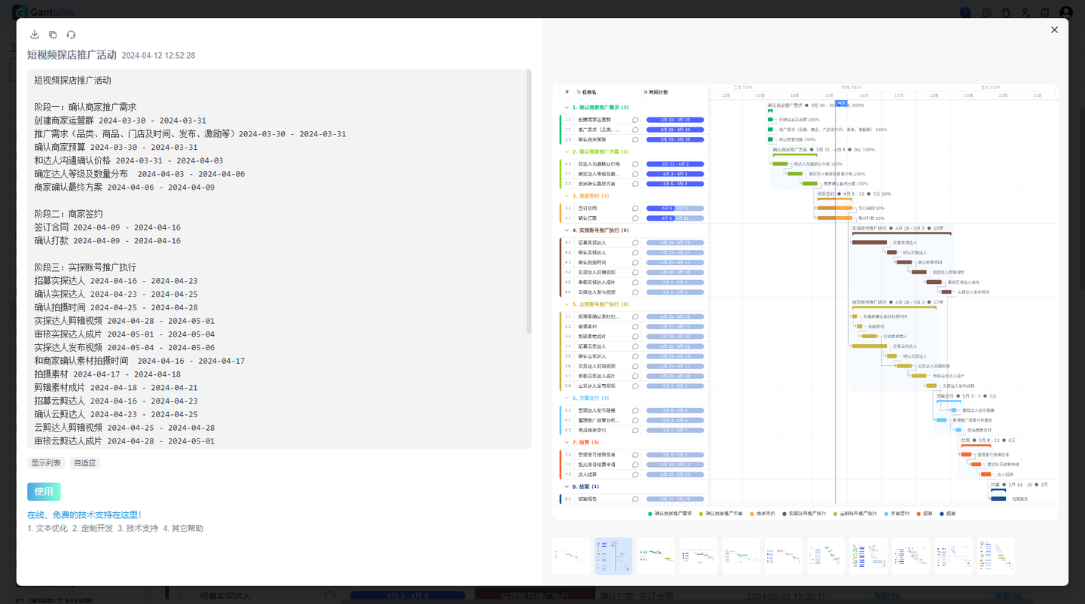Click the 使用 button to apply the template

point(44,492)
